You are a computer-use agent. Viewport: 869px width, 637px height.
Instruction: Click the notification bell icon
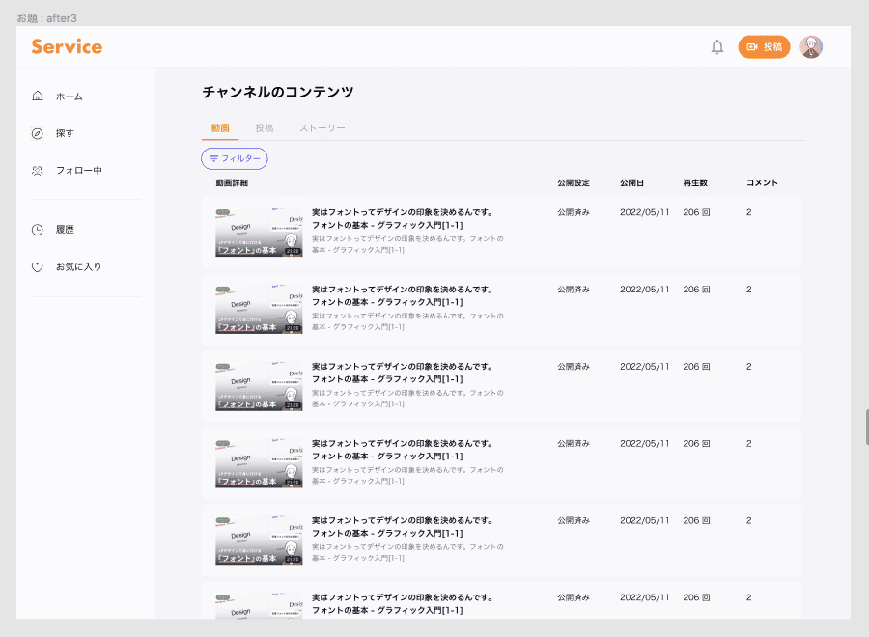tap(717, 47)
